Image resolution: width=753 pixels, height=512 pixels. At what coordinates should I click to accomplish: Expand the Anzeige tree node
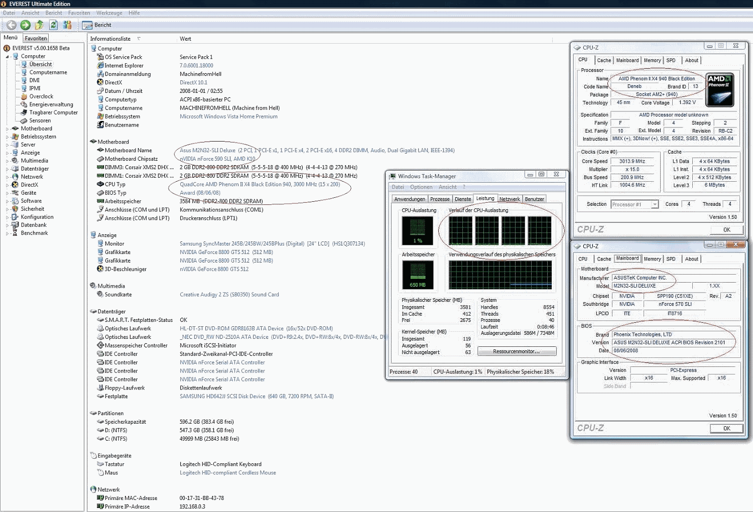8,153
